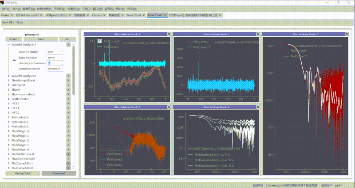Toggle PlotCurve.3 legend icon in Dock 1
The height and width of the screenshot is (188, 355).
100,41
